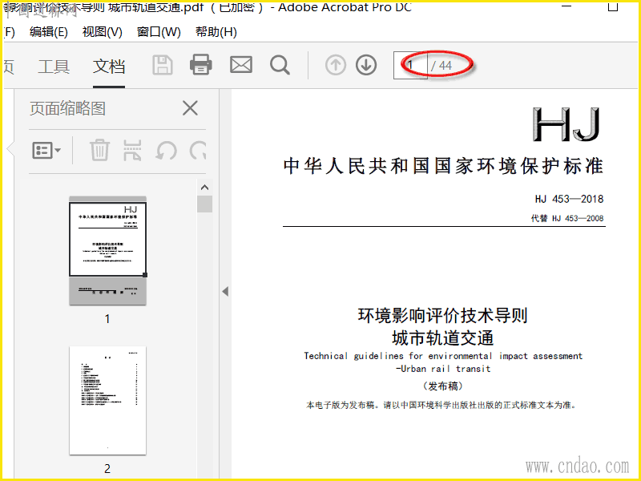Open the 视图(V) menu

point(103,32)
